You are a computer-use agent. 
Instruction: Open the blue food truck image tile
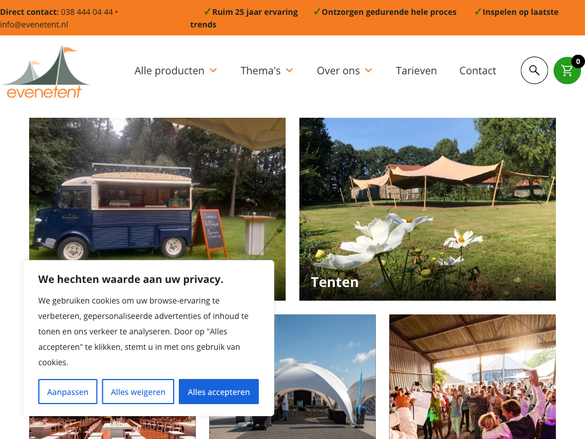pos(157,189)
